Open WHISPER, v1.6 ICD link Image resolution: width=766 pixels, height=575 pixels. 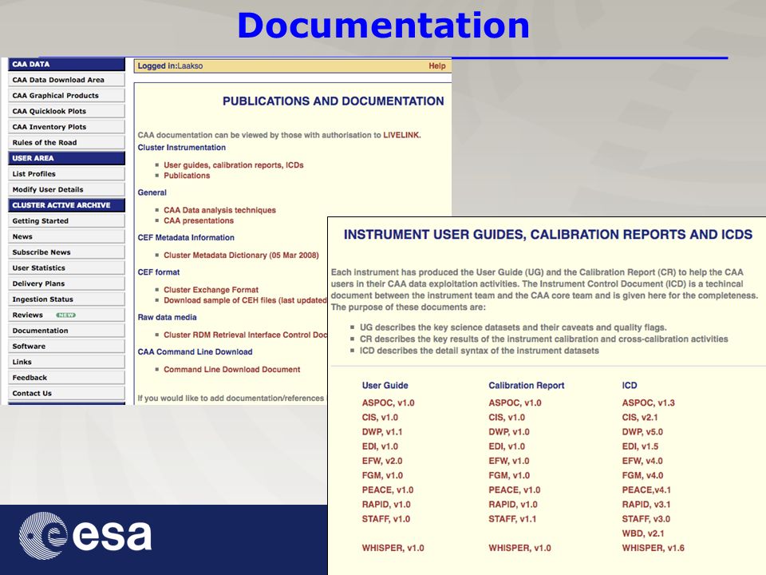point(653,548)
